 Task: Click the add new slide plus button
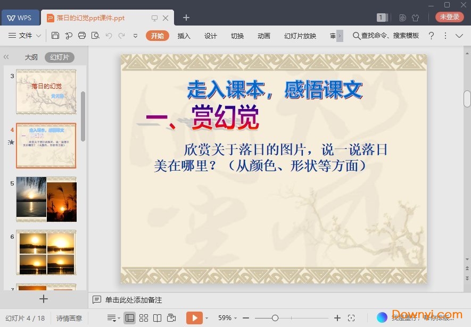[44, 299]
